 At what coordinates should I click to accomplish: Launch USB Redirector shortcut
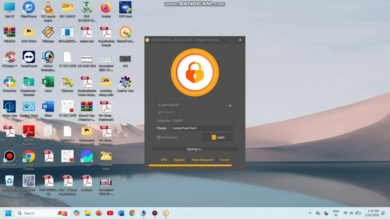(87, 12)
